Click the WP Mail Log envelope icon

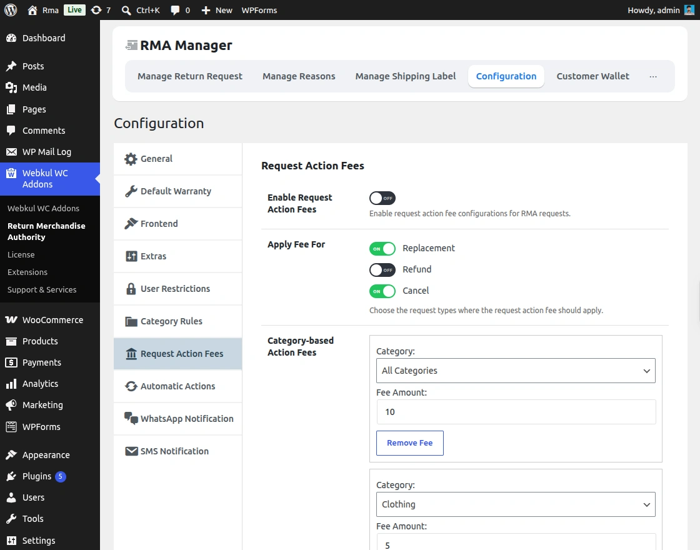point(11,152)
